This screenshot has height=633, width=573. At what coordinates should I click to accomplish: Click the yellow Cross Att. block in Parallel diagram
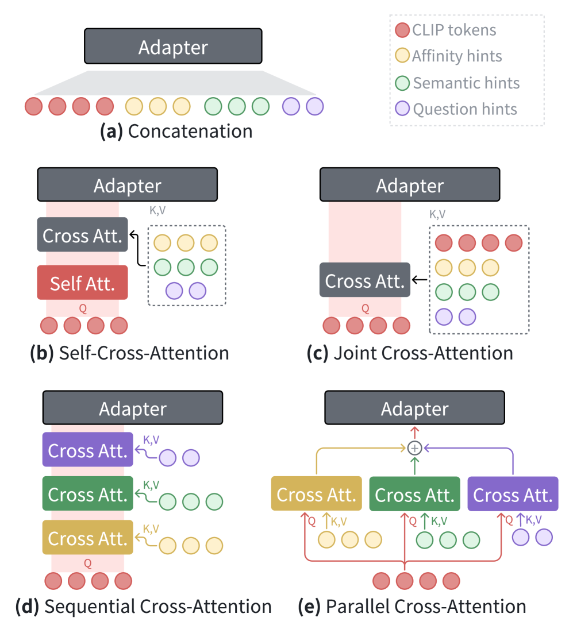316,494
